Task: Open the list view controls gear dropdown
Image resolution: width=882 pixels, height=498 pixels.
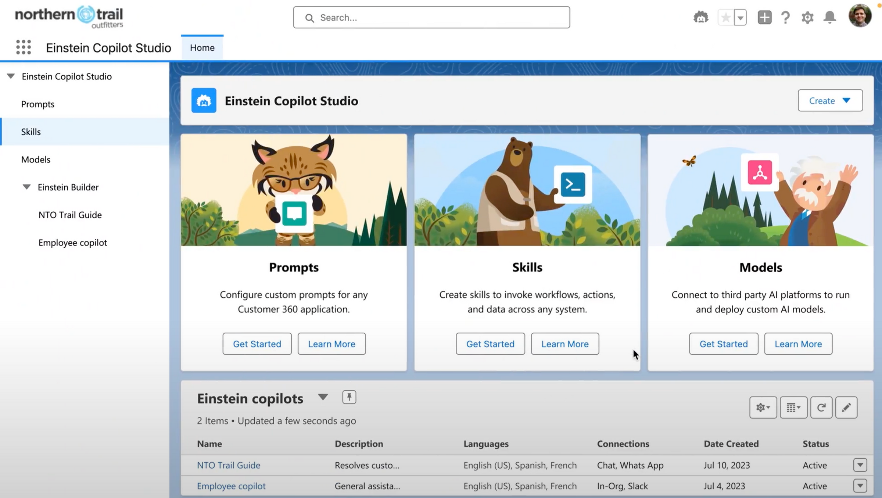Action: coord(763,407)
